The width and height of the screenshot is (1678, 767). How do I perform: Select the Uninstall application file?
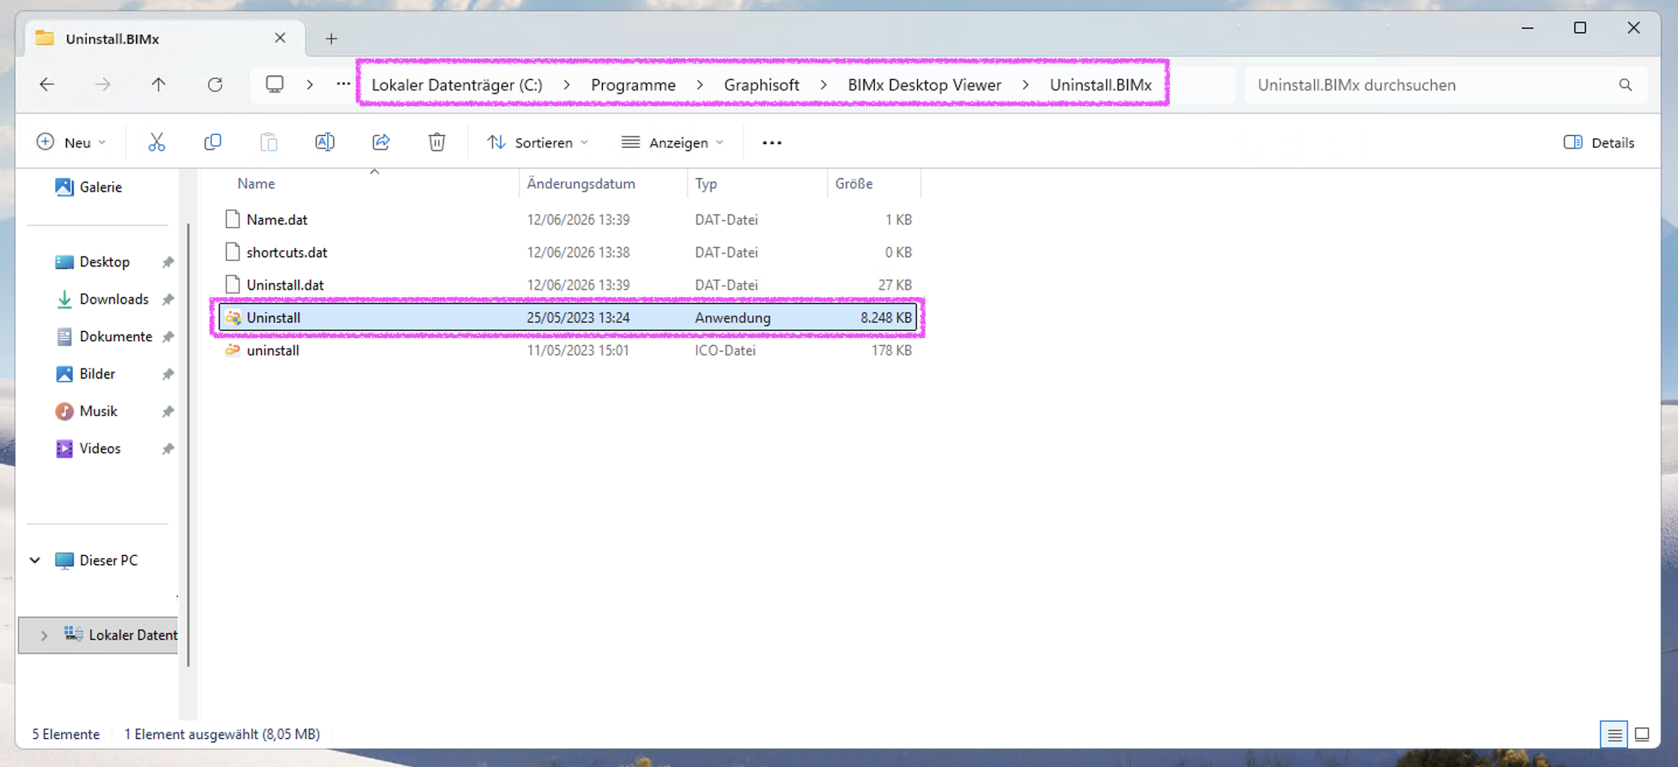(568, 318)
